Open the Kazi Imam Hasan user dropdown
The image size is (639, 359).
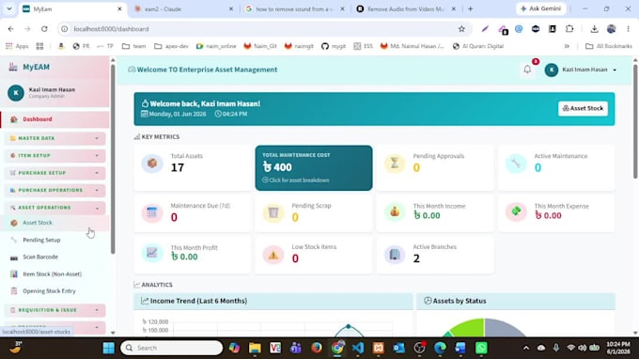pos(581,70)
